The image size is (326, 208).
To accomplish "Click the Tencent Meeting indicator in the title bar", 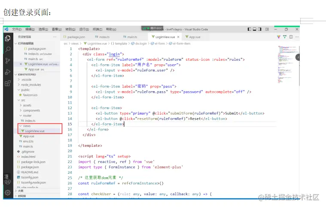I will 152,28.
